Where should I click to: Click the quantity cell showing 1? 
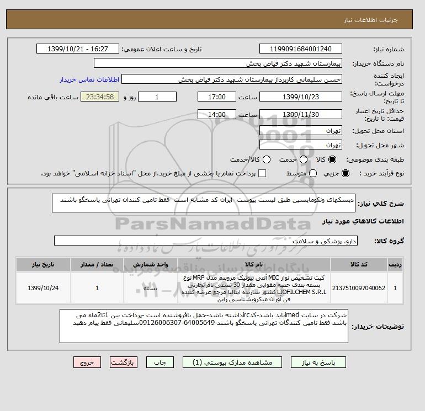(x=97, y=288)
